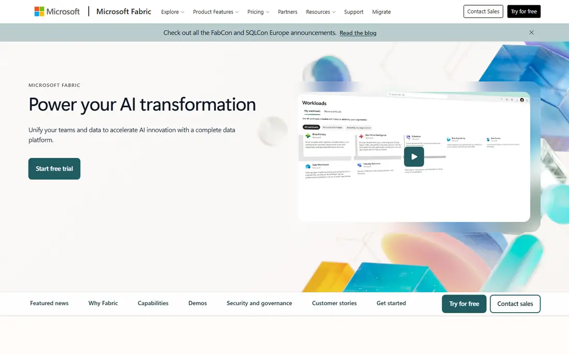Click the header Try for free button
The image size is (569, 355).
click(523, 11)
